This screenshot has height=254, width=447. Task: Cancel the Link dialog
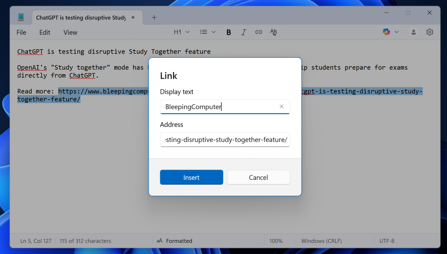pyautogui.click(x=258, y=177)
